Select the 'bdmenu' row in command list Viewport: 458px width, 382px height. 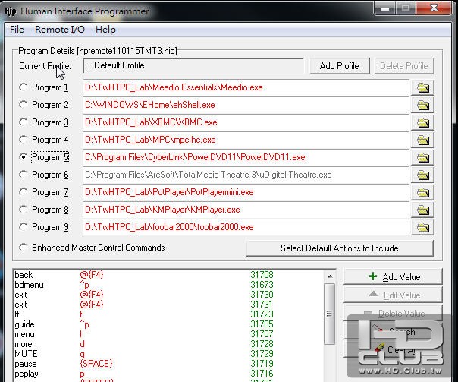[168, 285]
